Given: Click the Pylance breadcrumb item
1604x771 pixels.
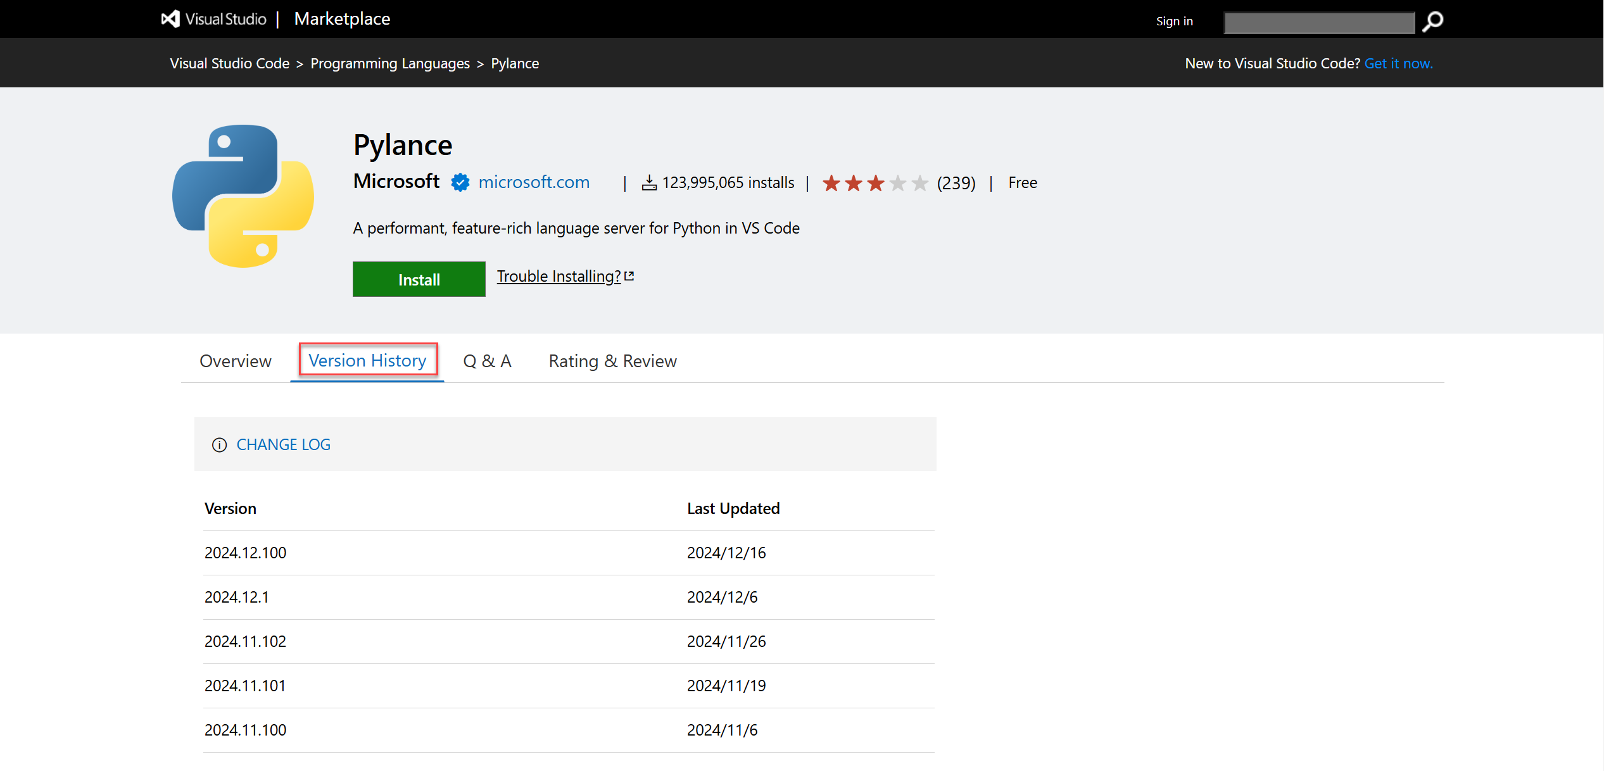Looking at the screenshot, I should [x=515, y=63].
